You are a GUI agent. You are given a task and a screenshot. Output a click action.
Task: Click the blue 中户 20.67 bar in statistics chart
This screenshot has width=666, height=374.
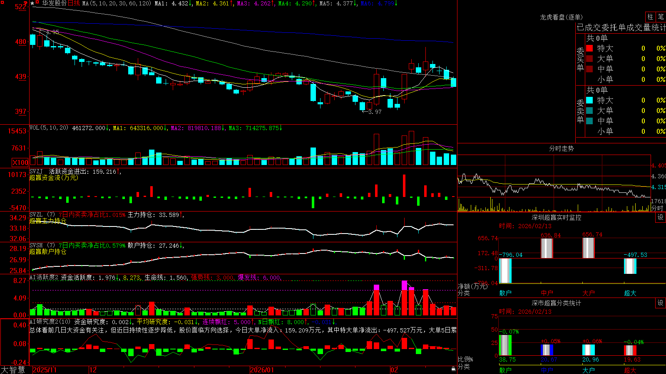tap(547, 350)
